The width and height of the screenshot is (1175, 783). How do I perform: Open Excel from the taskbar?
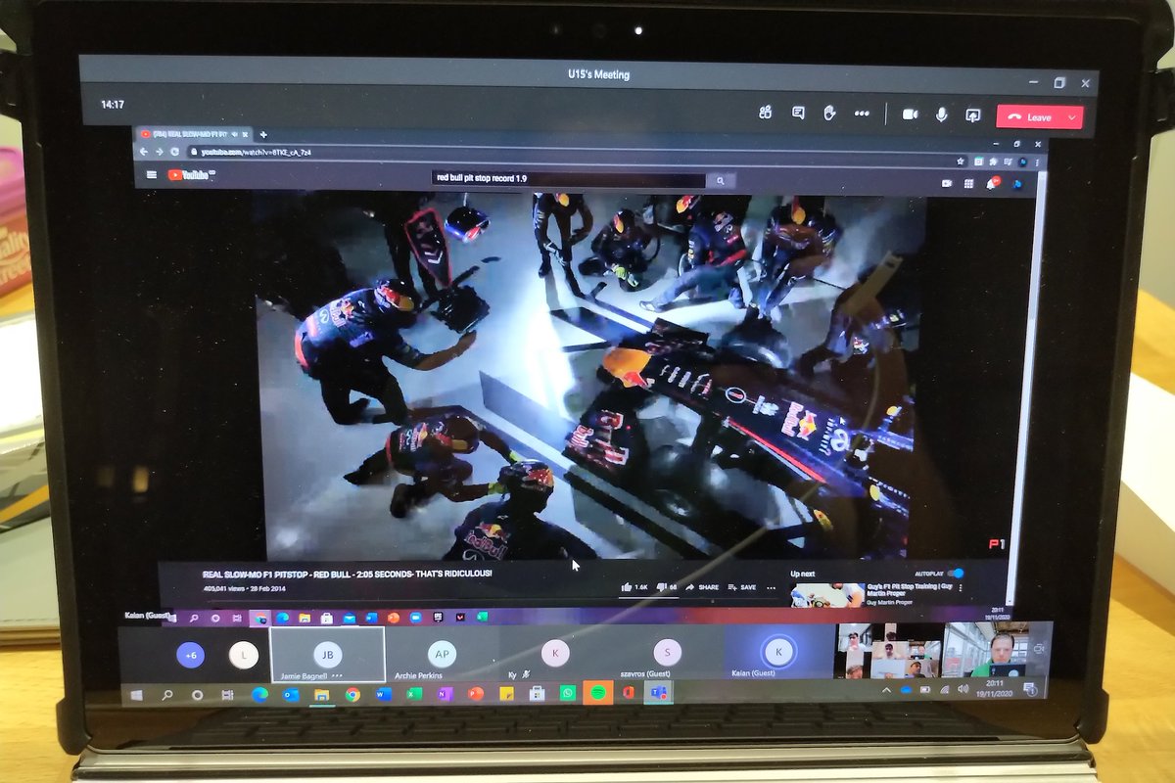click(x=414, y=694)
